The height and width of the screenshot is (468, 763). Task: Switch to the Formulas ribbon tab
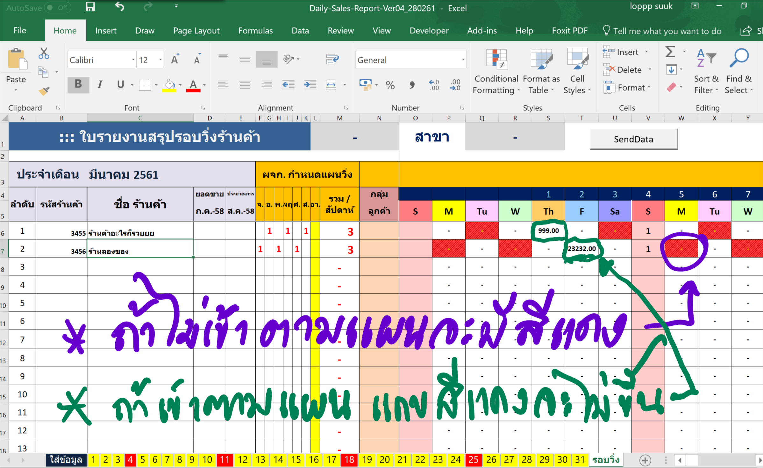(255, 31)
